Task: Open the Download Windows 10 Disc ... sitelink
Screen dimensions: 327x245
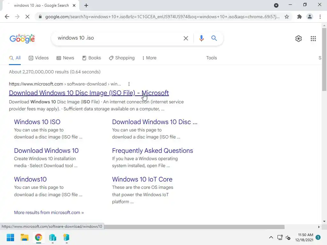Action: pos(155,122)
